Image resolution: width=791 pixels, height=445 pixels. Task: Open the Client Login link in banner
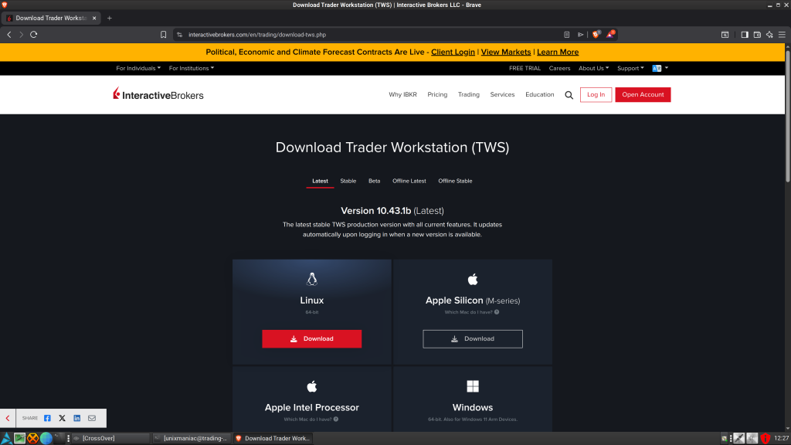[x=453, y=52]
